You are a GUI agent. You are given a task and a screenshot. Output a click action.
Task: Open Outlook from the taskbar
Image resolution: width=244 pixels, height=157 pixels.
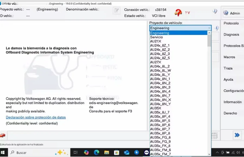pyautogui.click(x=127, y=152)
